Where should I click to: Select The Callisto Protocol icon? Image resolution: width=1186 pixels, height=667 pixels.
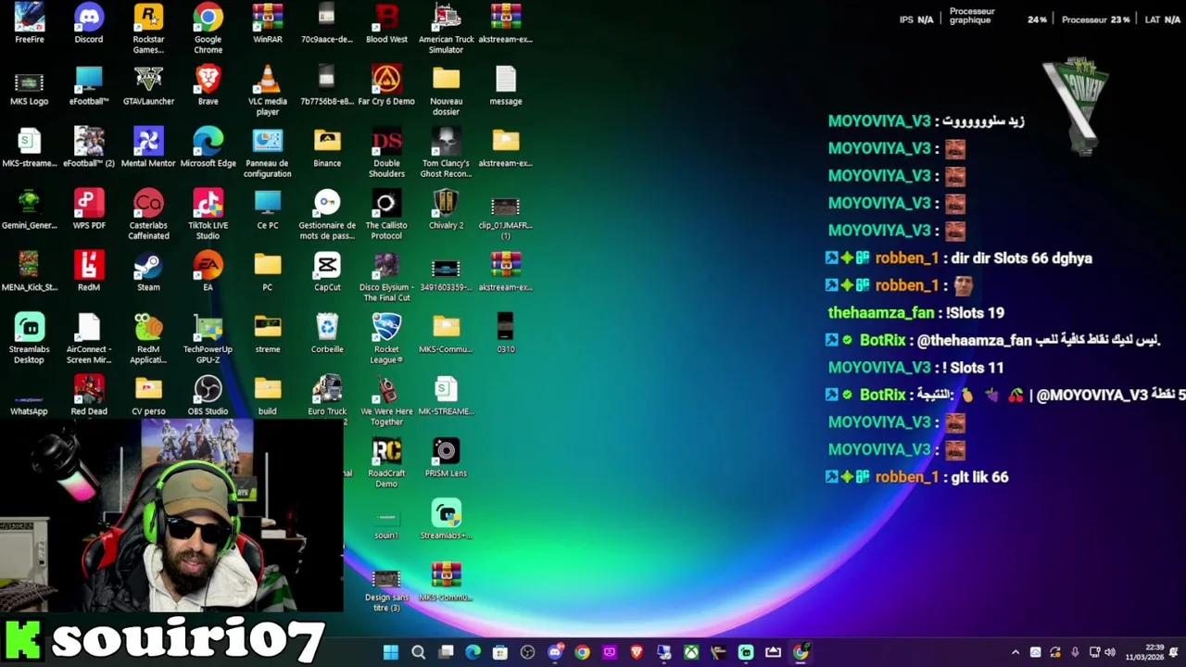pos(386,215)
